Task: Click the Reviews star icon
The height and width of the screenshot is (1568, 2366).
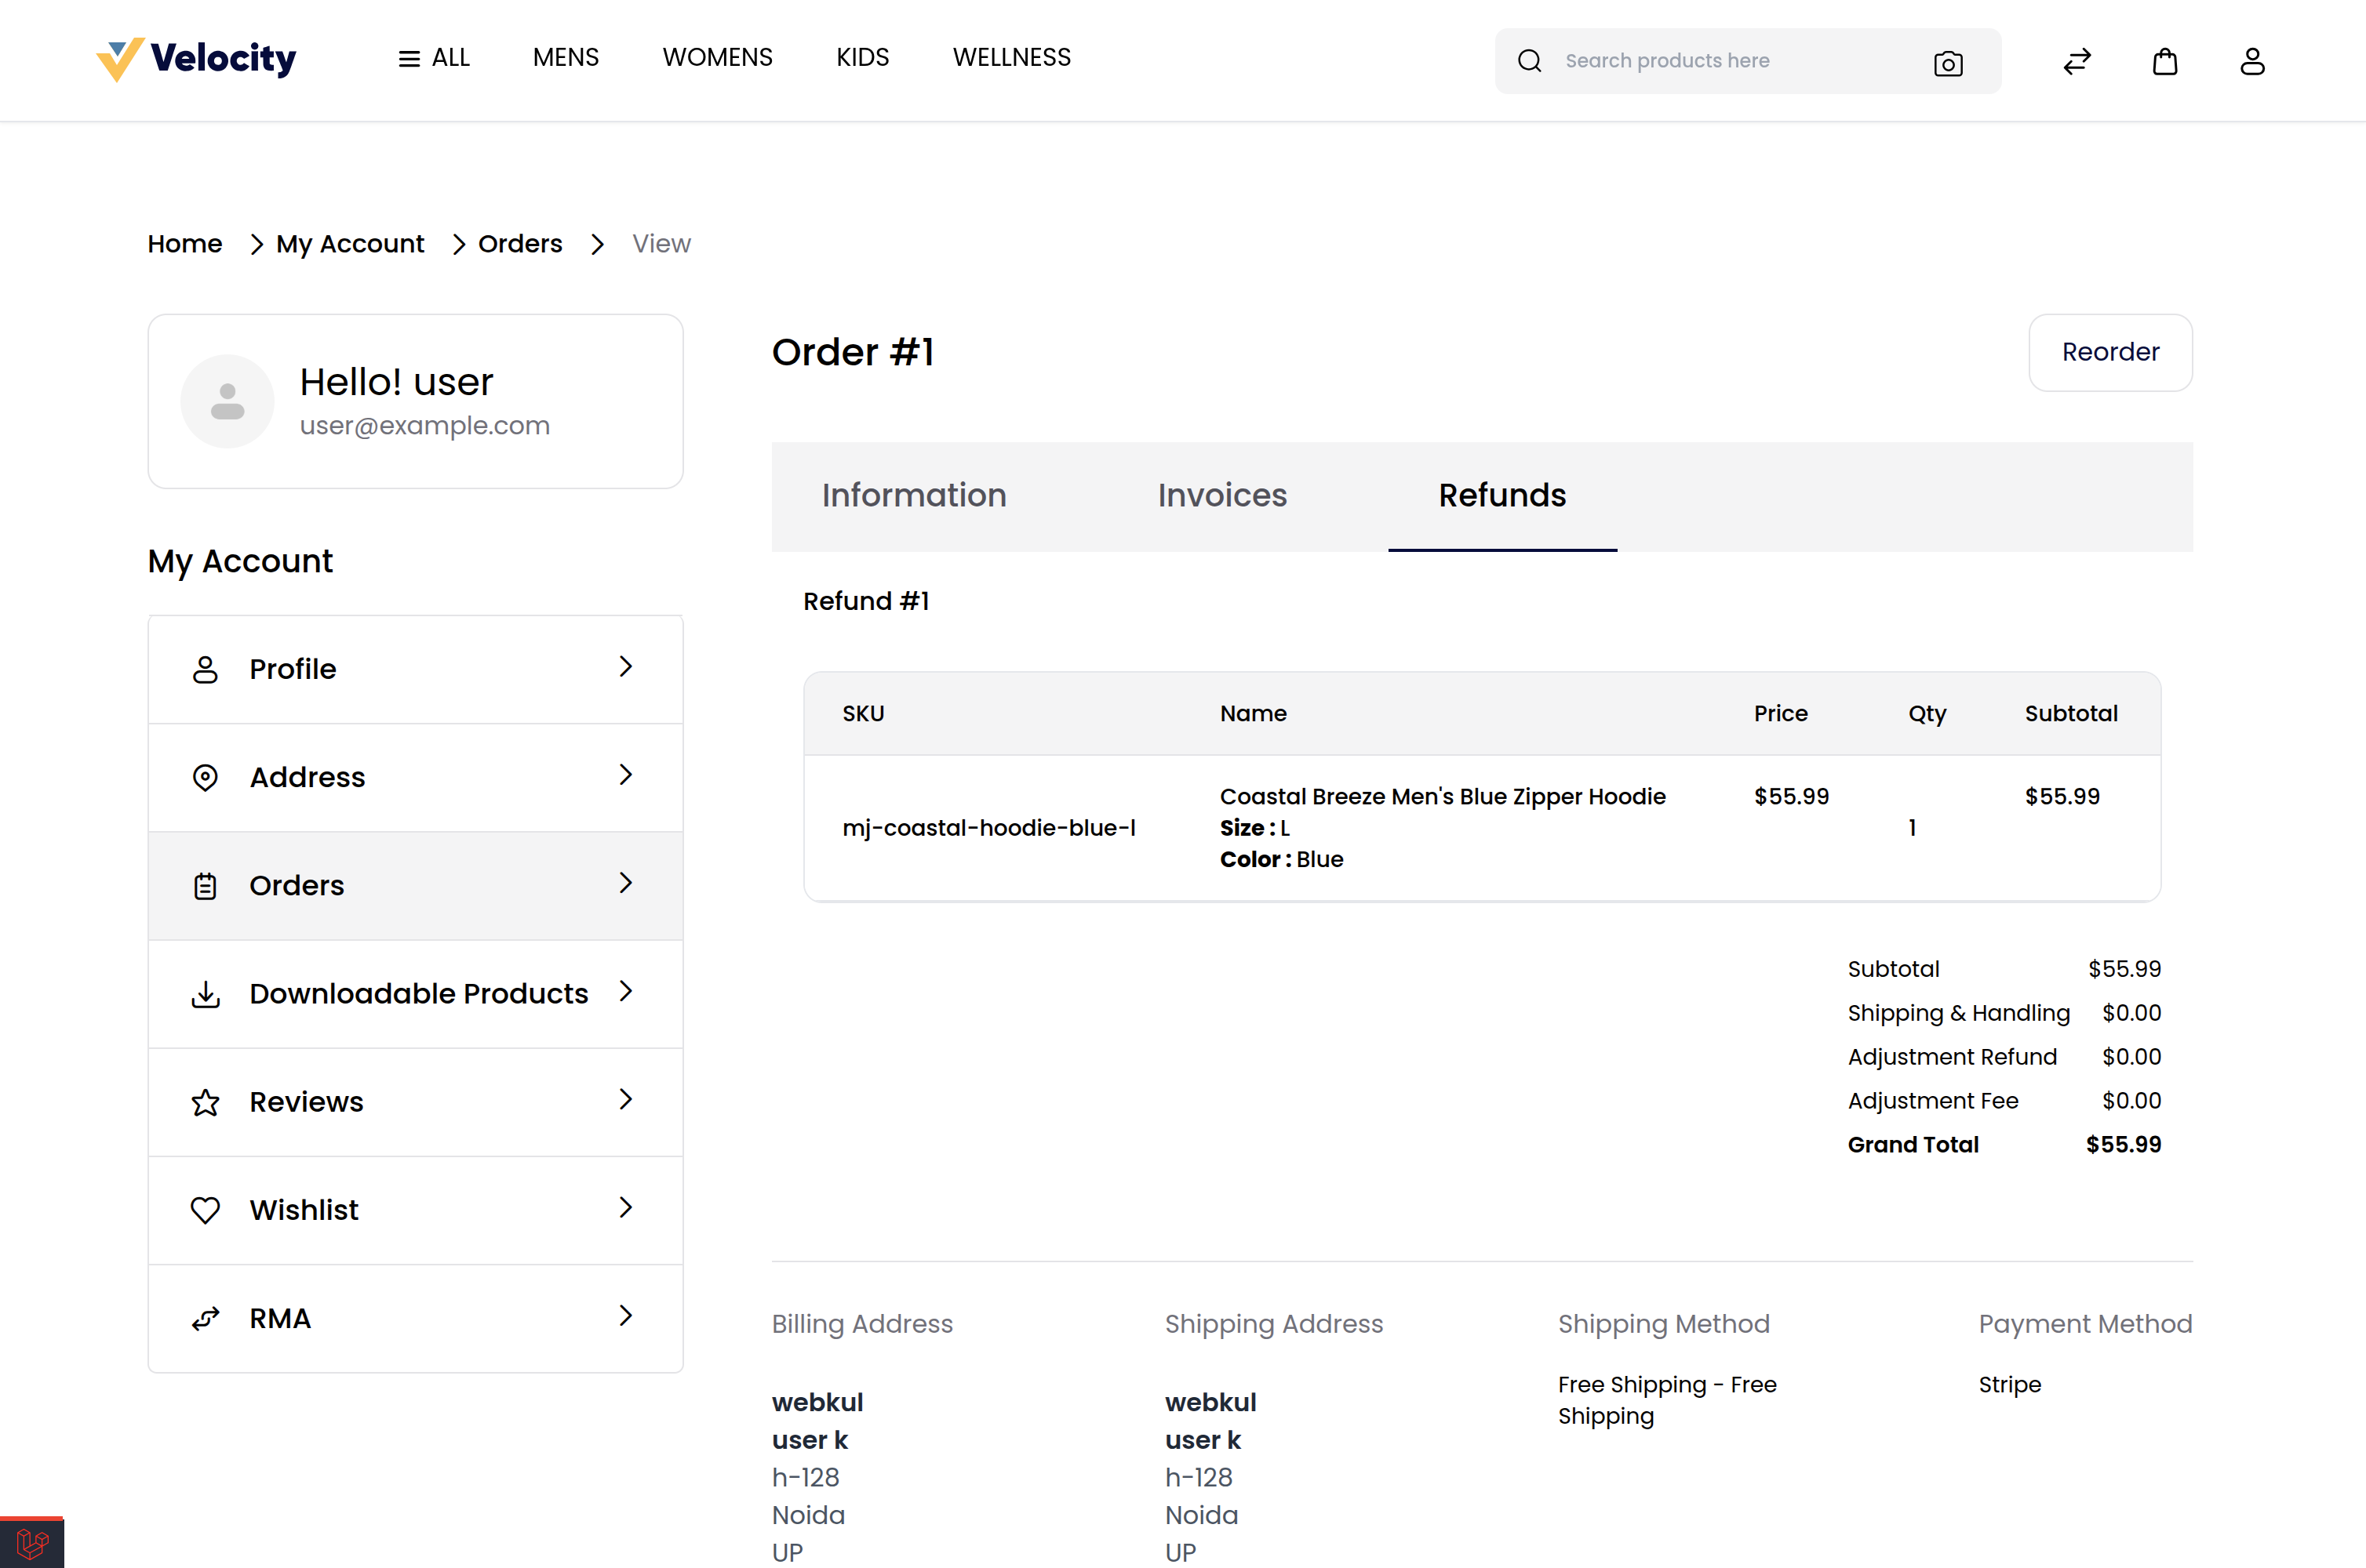Action: tap(205, 1102)
